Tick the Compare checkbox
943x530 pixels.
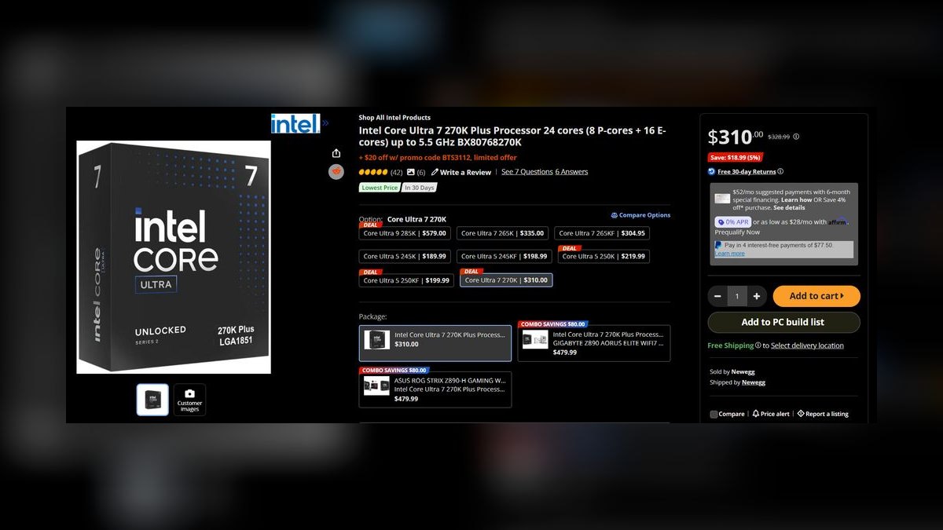pyautogui.click(x=714, y=414)
